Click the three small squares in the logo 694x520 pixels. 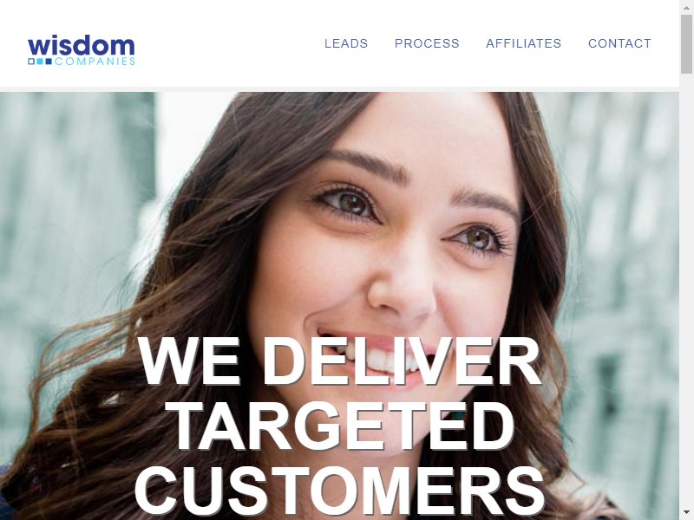click(40, 61)
